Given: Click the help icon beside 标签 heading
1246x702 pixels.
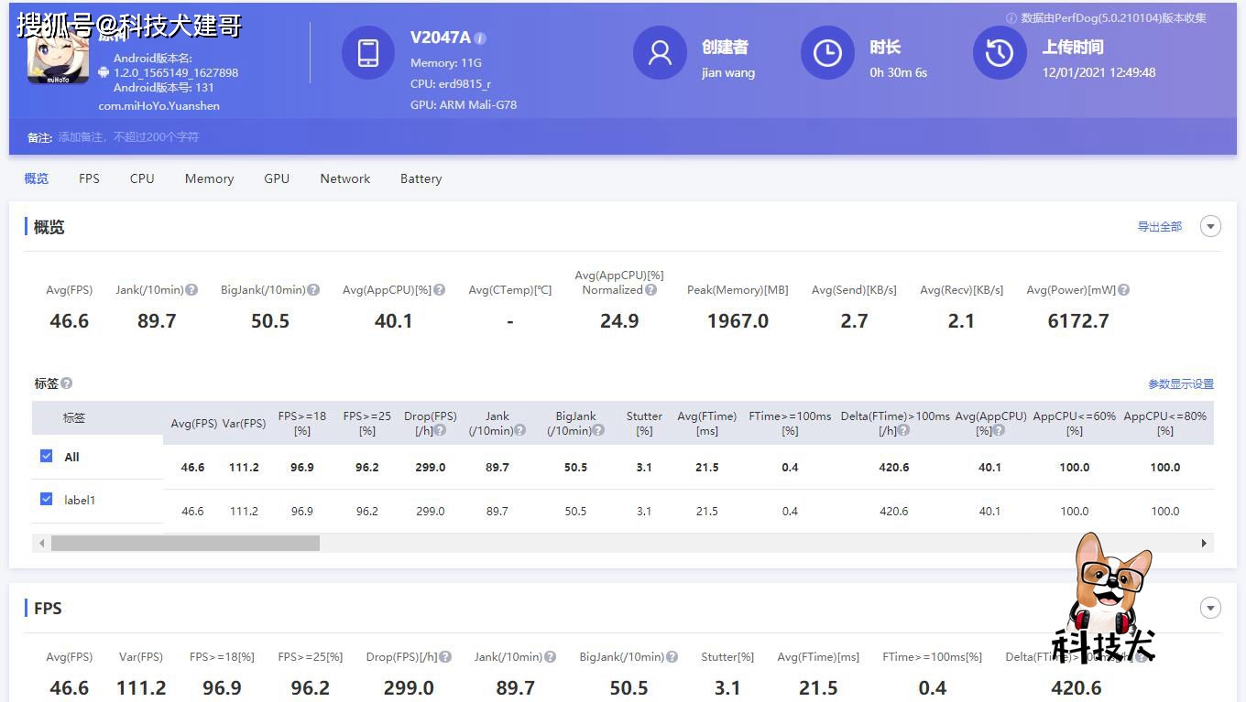Looking at the screenshot, I should 66,383.
